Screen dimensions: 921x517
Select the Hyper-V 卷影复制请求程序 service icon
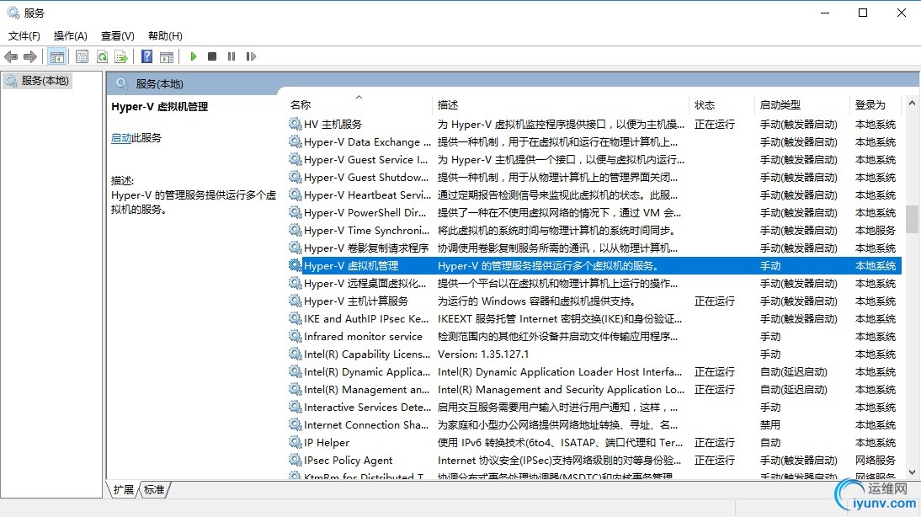pos(295,248)
